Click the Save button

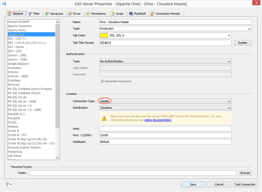pyautogui.click(x=193, y=184)
